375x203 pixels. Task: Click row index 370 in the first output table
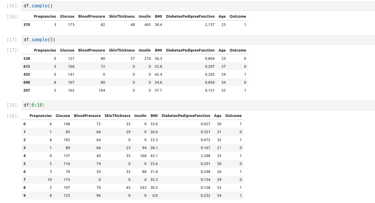pos(27,25)
